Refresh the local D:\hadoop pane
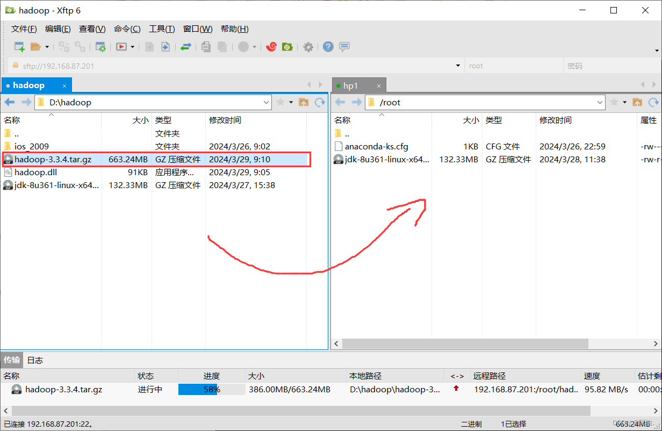This screenshot has width=662, height=431. click(x=320, y=102)
